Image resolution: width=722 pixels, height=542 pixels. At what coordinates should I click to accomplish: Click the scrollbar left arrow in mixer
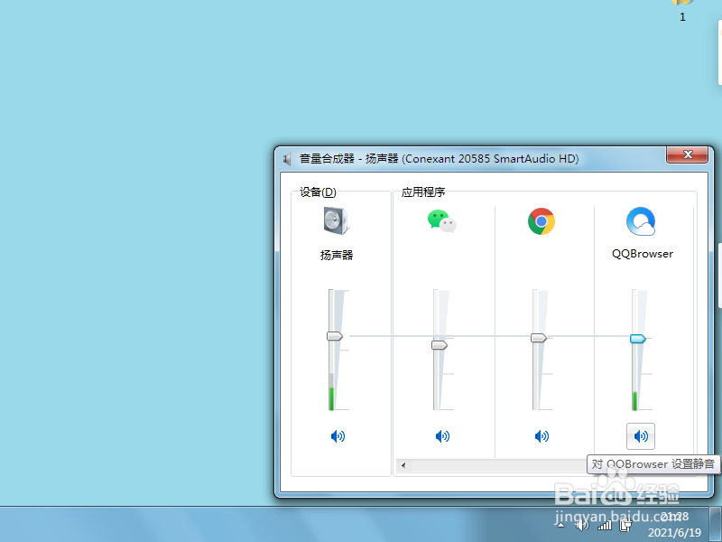coord(403,464)
